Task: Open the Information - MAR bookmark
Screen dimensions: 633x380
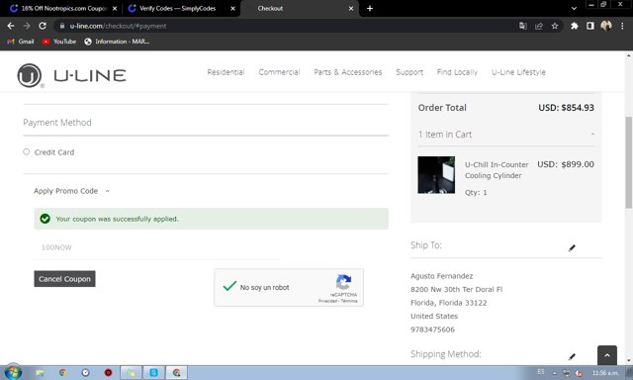Action: (x=117, y=42)
